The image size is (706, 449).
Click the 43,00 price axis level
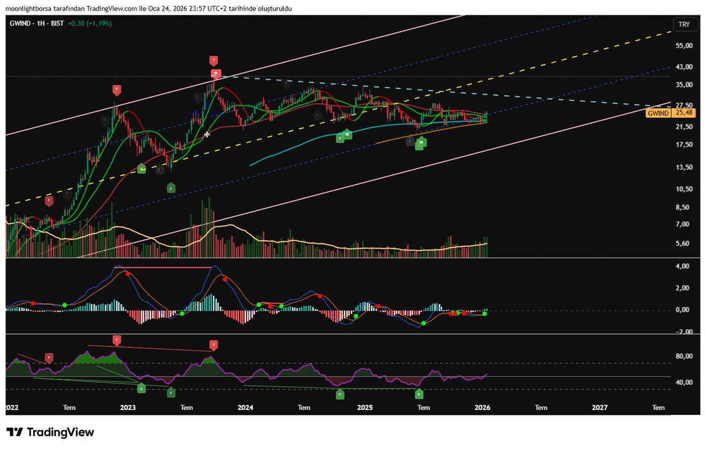(x=684, y=67)
